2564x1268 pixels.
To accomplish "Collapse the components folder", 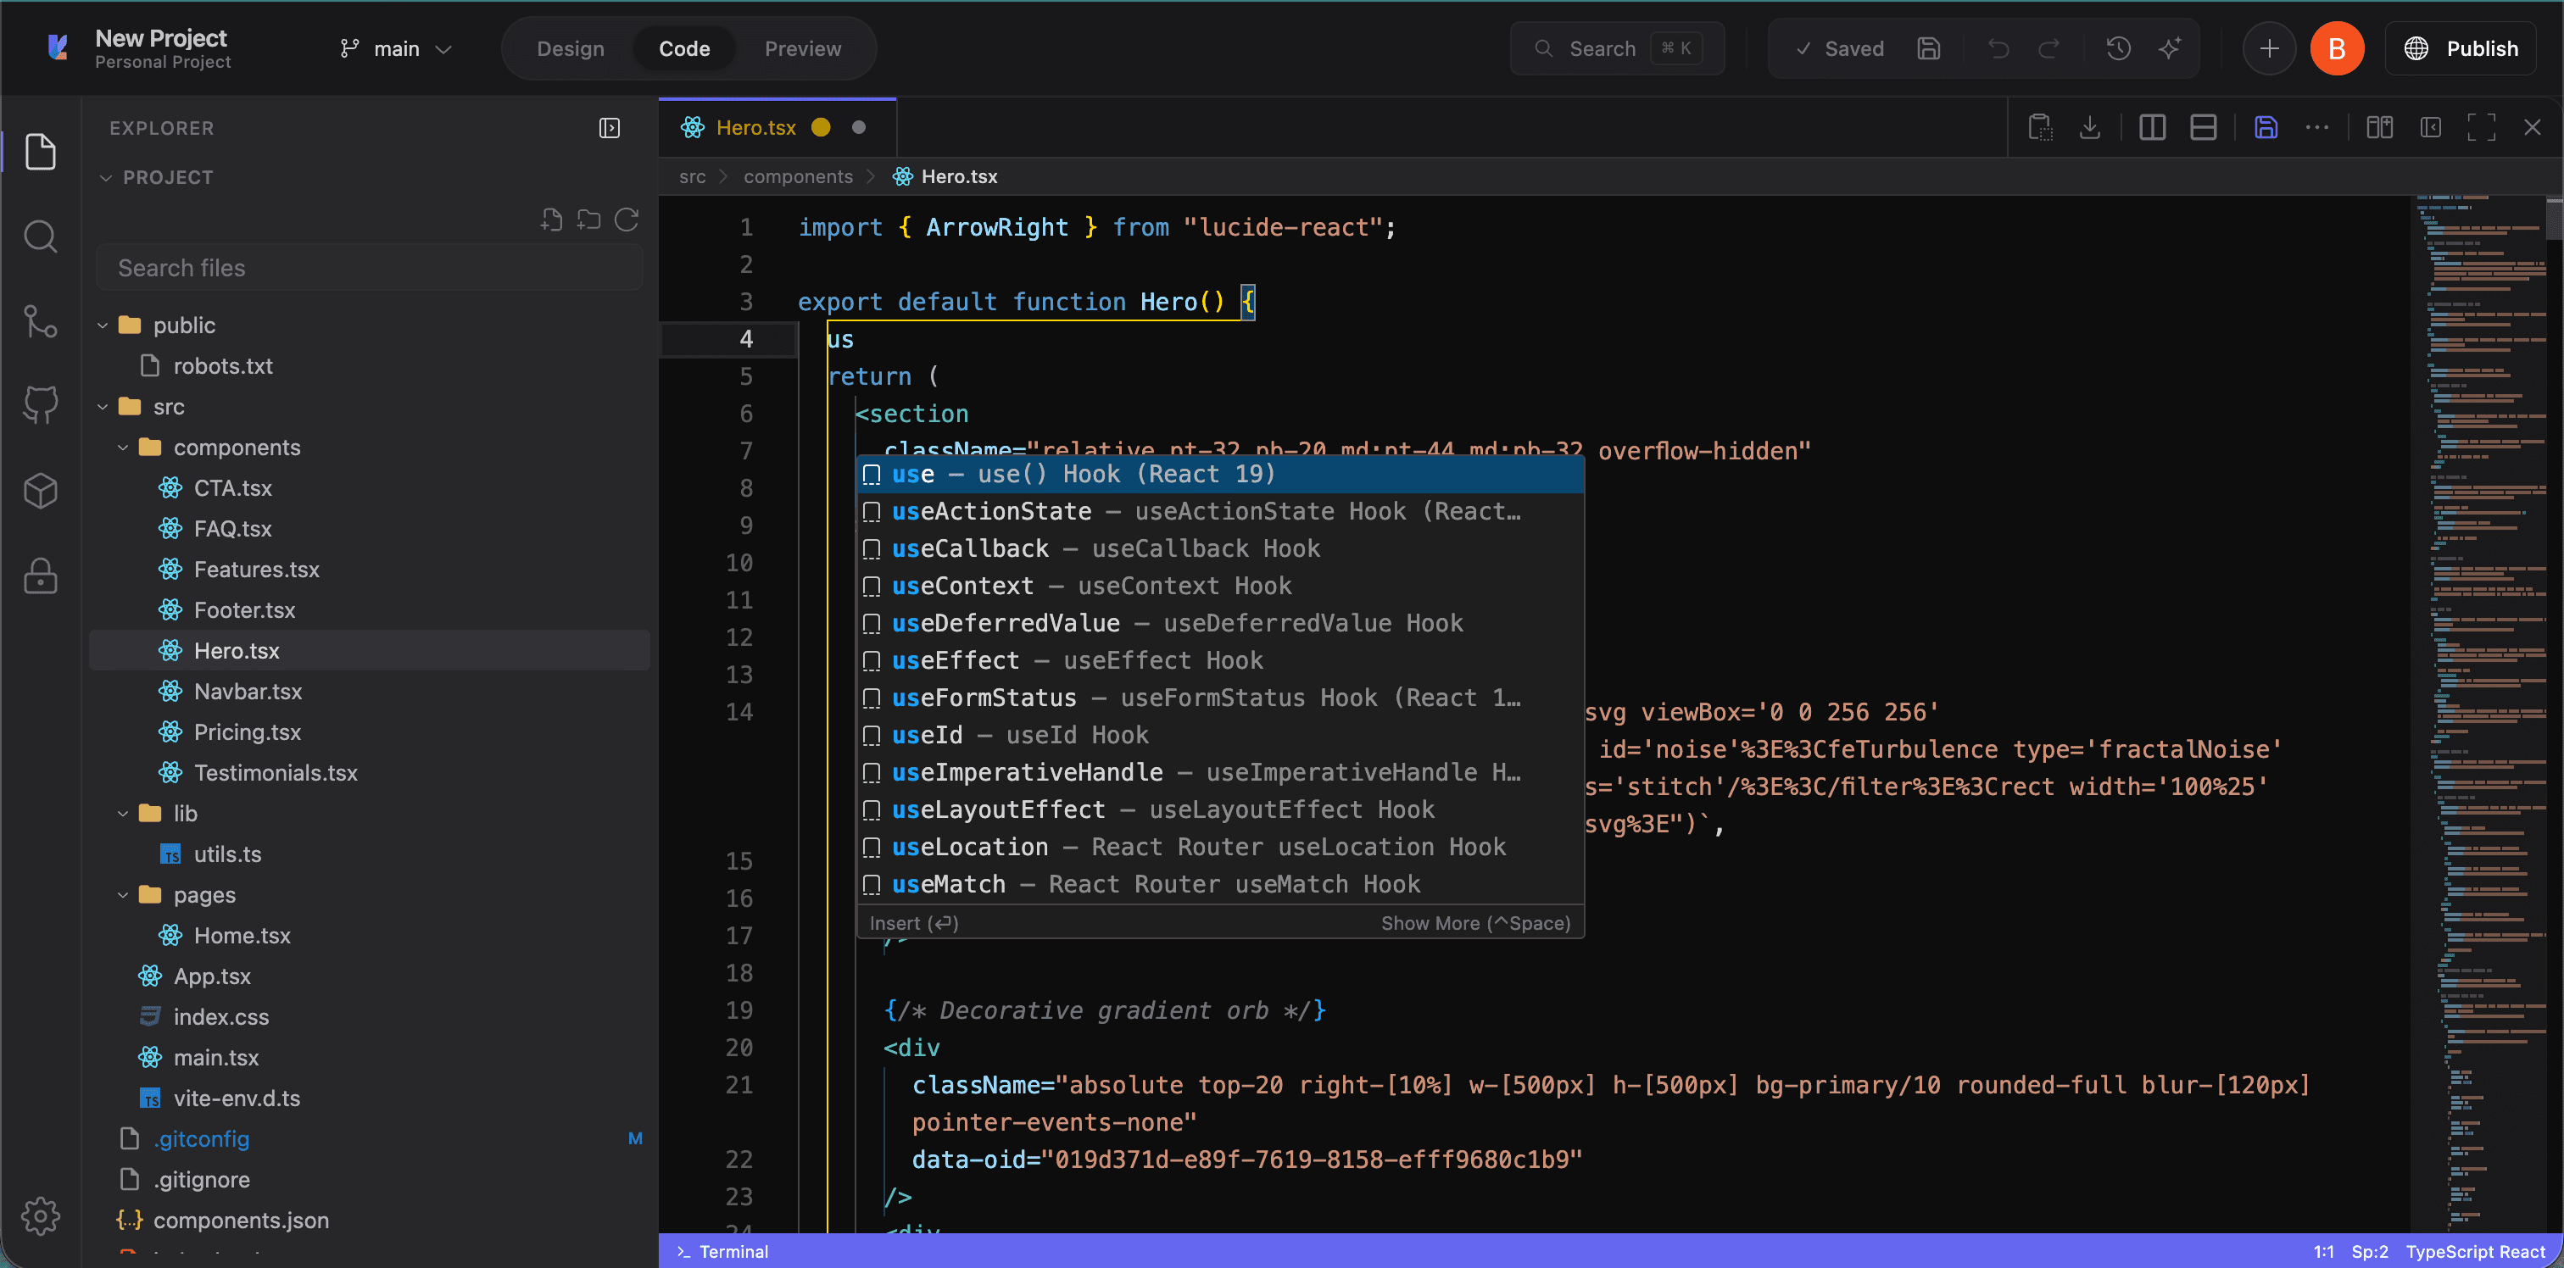I will 122,448.
